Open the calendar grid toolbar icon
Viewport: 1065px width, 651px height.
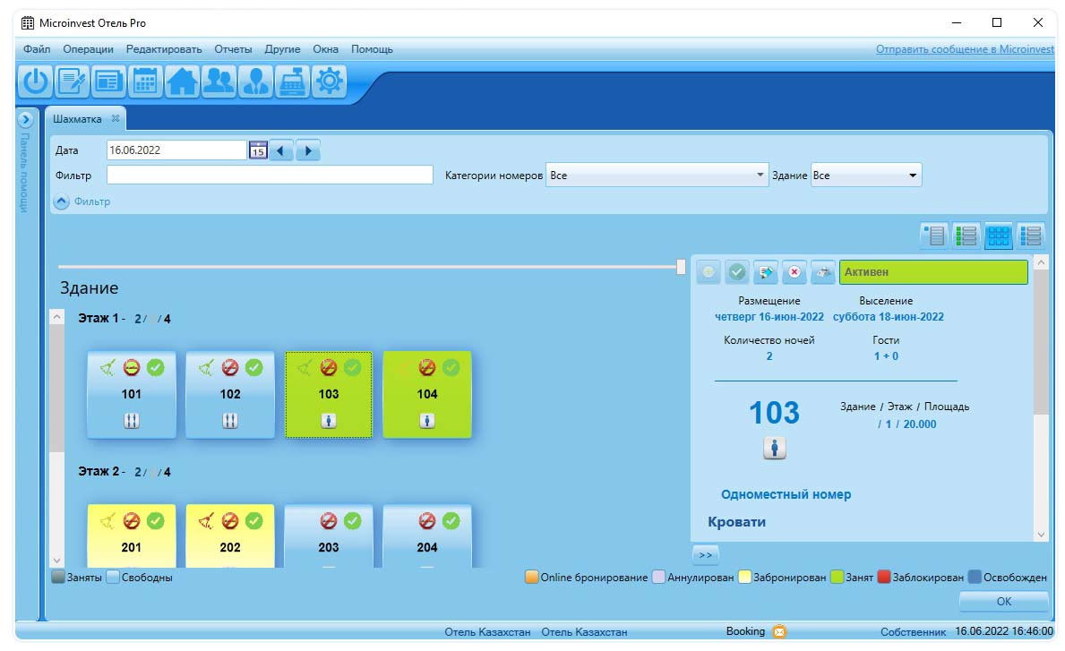145,81
